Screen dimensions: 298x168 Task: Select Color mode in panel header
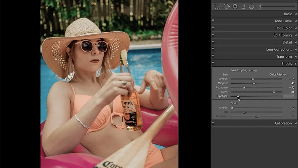[287, 28]
